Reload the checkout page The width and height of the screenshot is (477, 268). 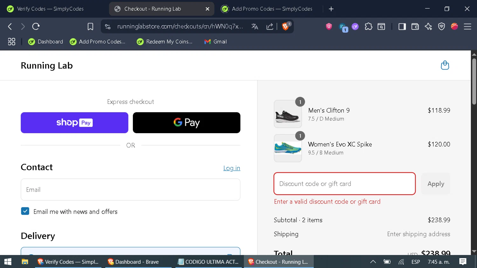[x=36, y=26]
